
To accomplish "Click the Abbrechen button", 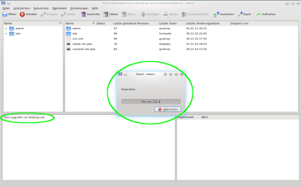I will click(168, 109).
